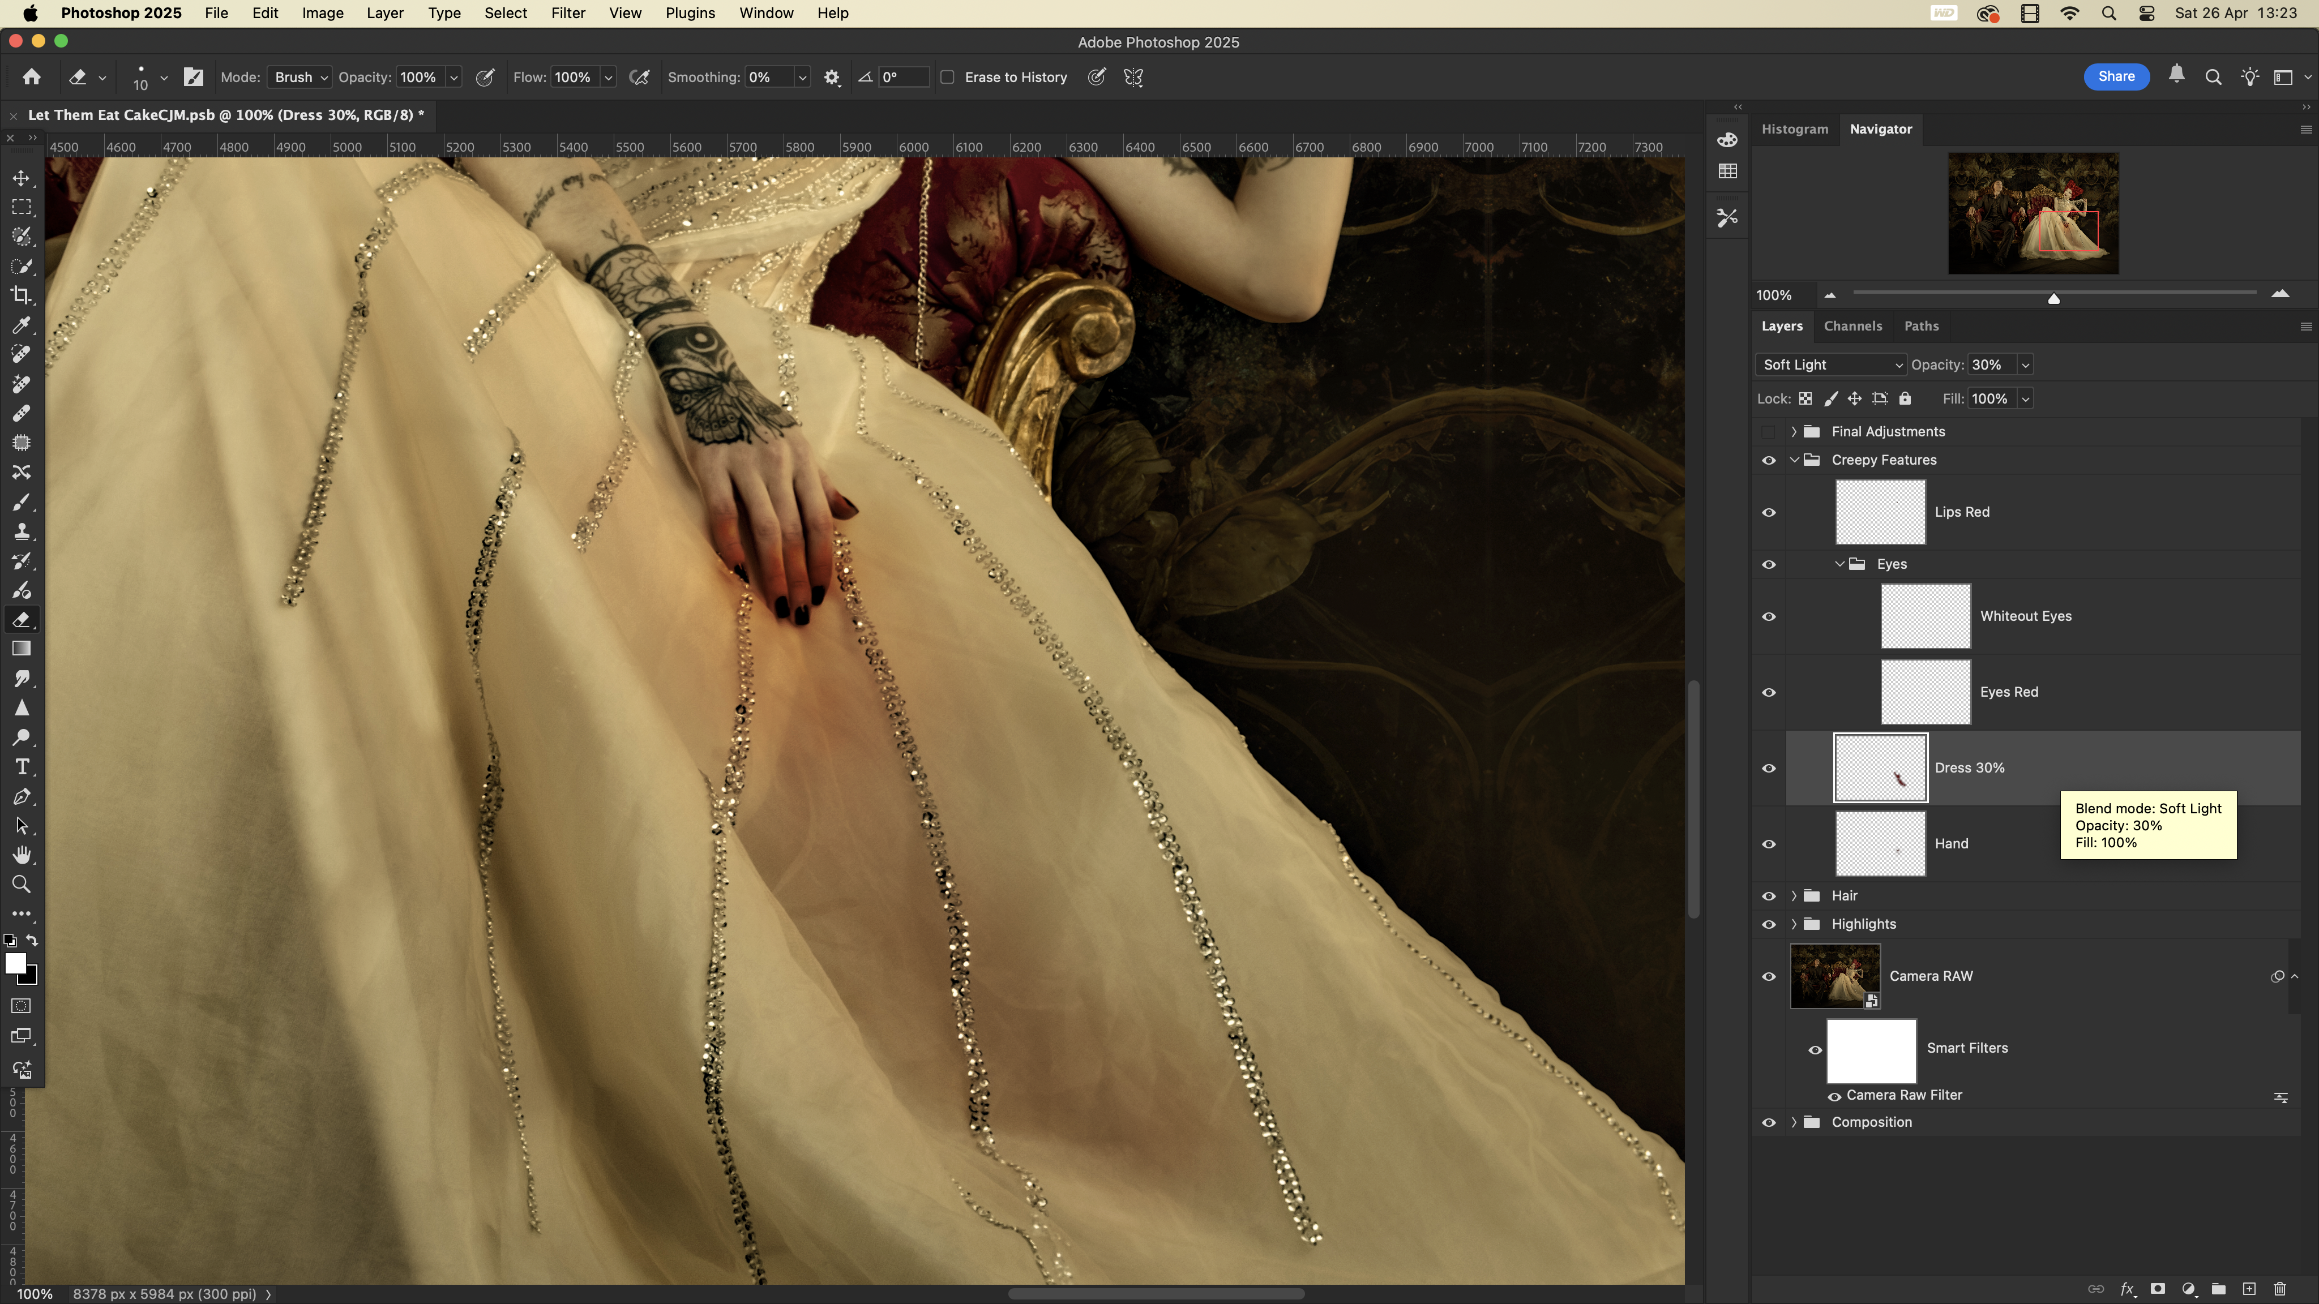Screen dimensions: 2319x1304
Task: Select the Gradient tool
Action: tap(22, 649)
